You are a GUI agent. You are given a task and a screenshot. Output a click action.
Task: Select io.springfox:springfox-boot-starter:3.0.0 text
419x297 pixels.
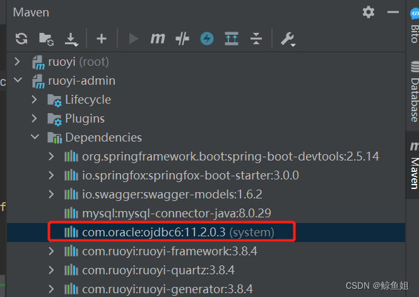191,176
